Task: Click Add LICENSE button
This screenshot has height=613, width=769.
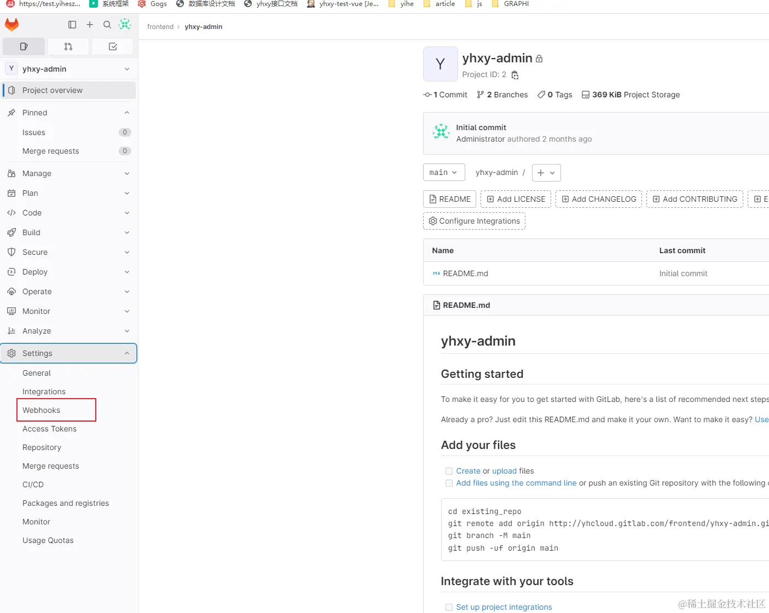Action: coord(516,199)
